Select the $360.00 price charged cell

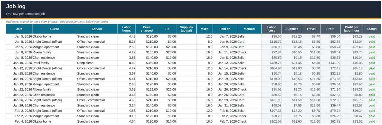[x=147, y=63]
